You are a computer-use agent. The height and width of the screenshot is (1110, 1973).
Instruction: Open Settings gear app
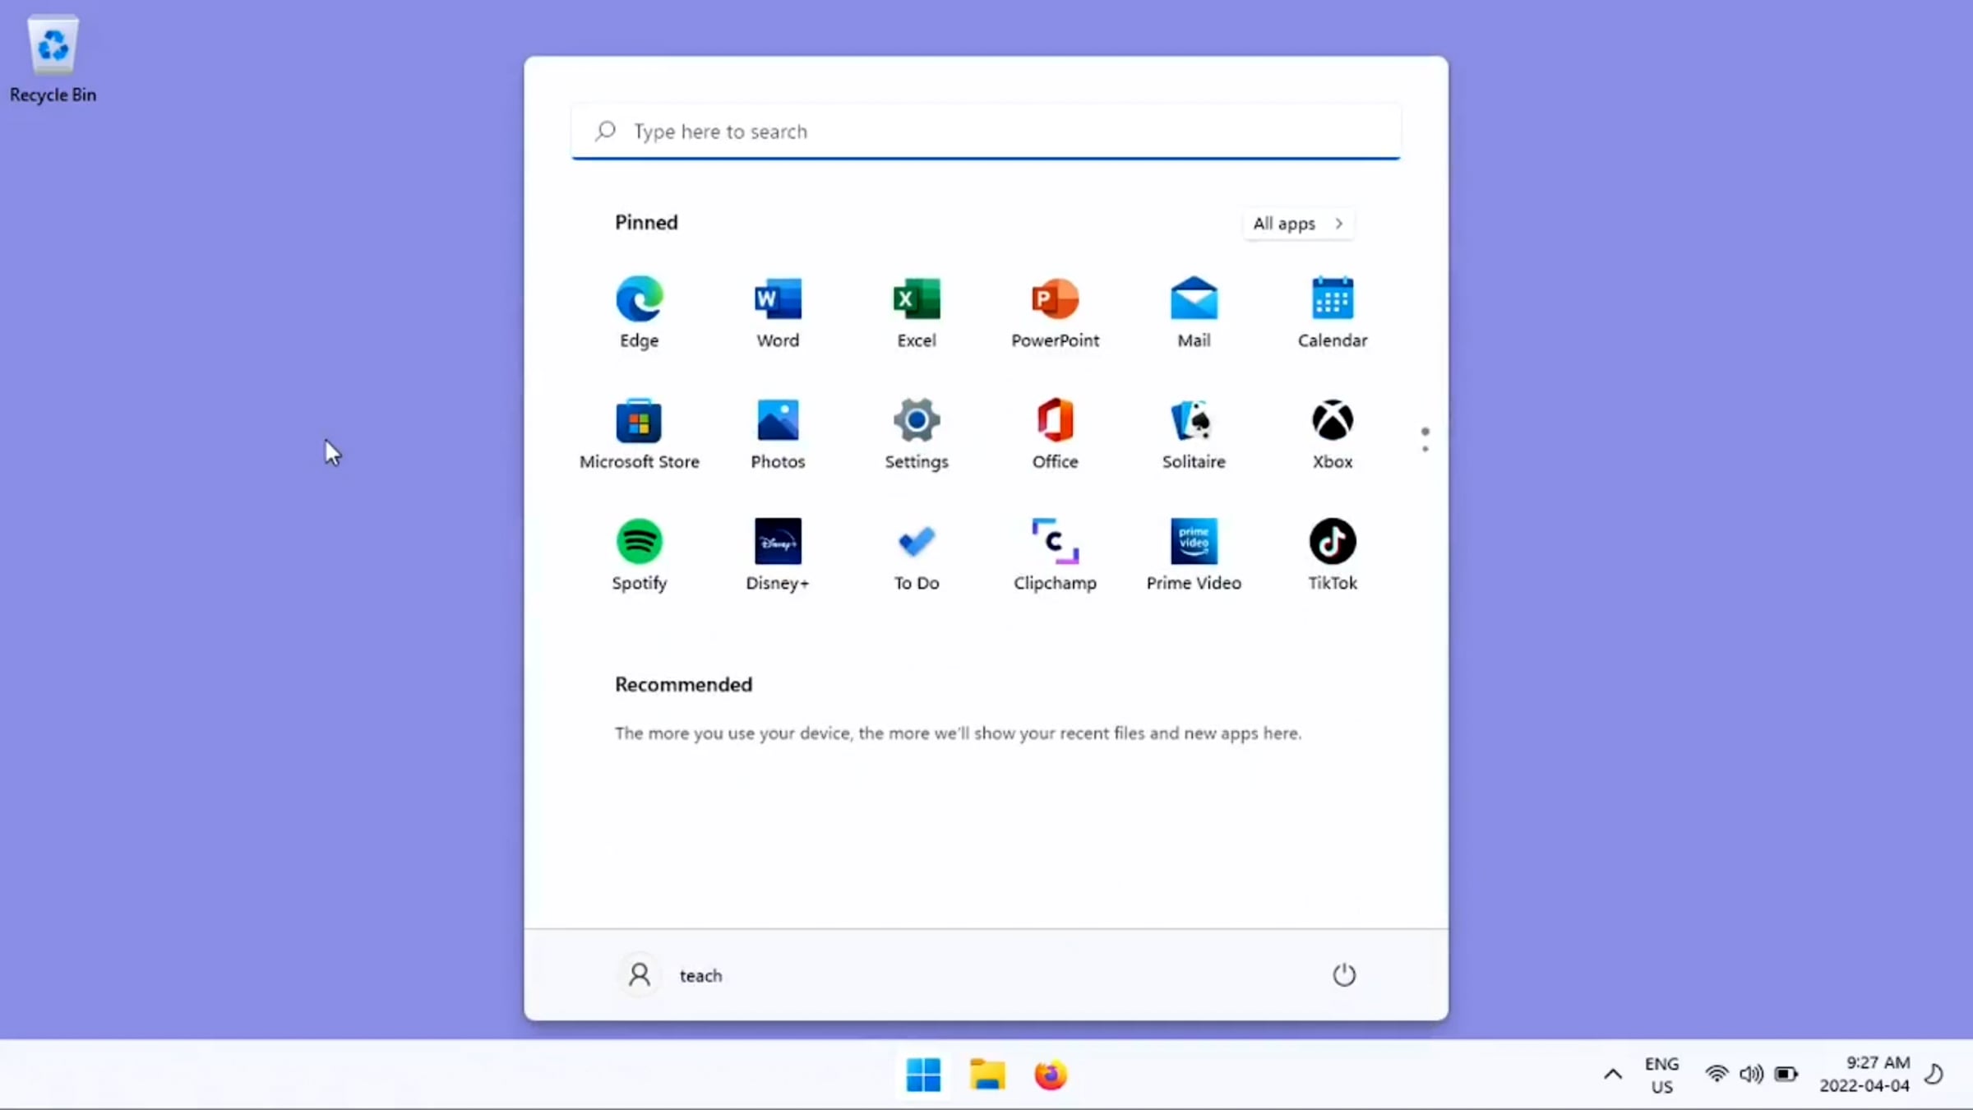click(916, 434)
